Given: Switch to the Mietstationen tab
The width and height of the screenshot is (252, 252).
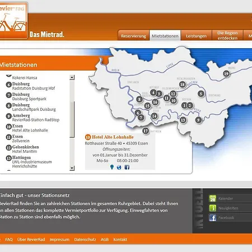Looking at the screenshot, I should point(165,36).
